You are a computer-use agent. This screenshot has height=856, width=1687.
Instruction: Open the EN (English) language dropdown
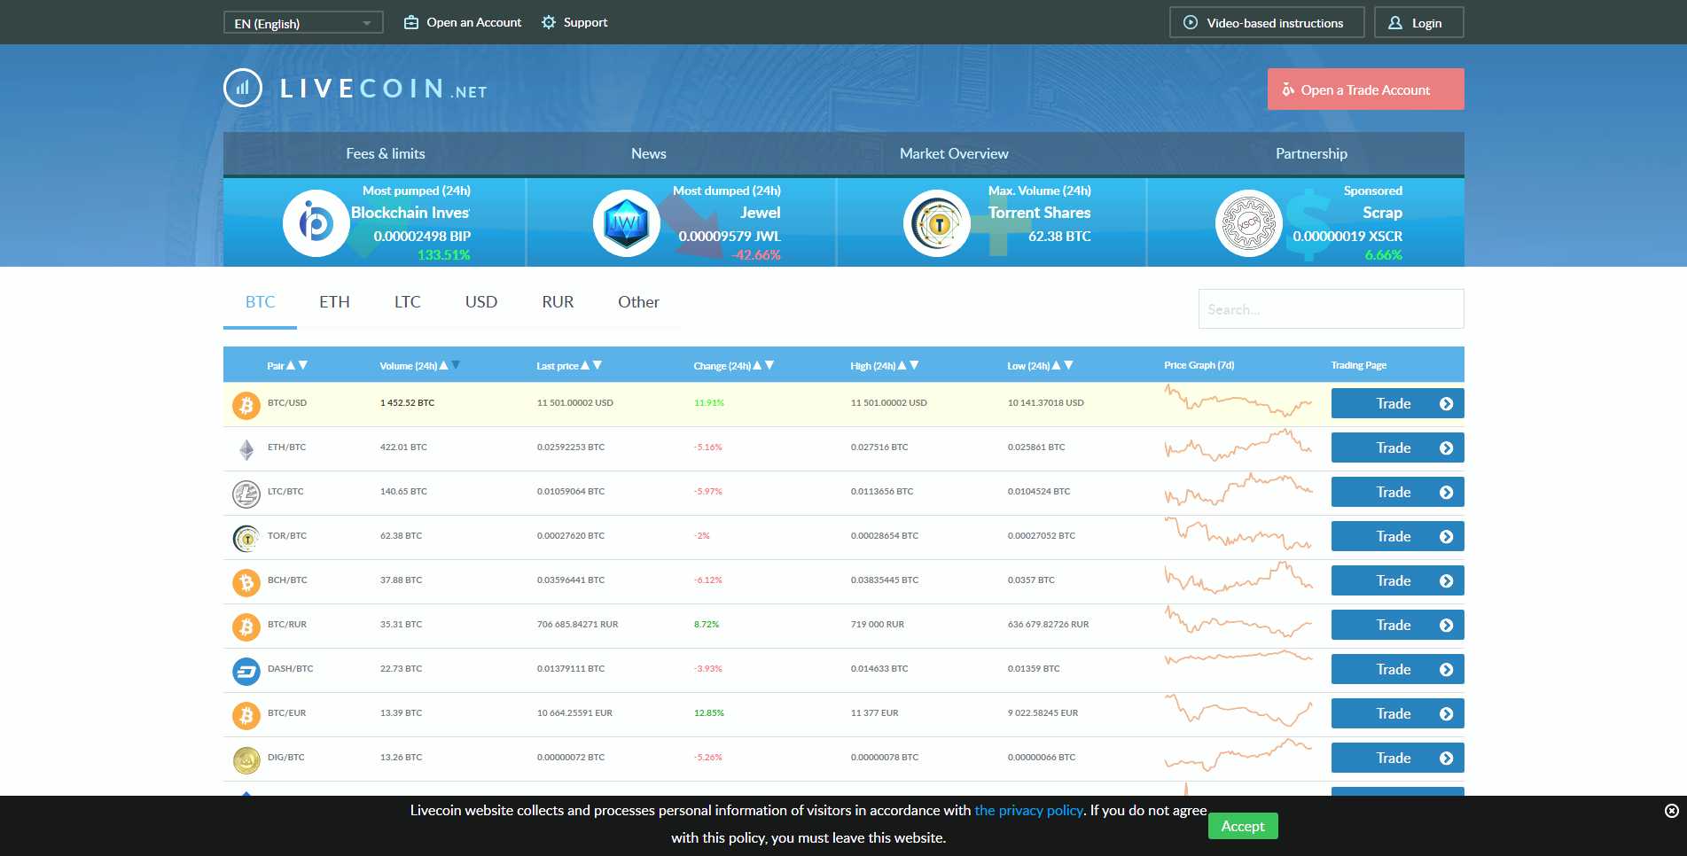(303, 22)
